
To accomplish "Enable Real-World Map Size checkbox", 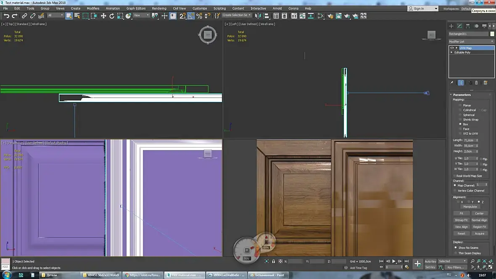I will click(455, 176).
